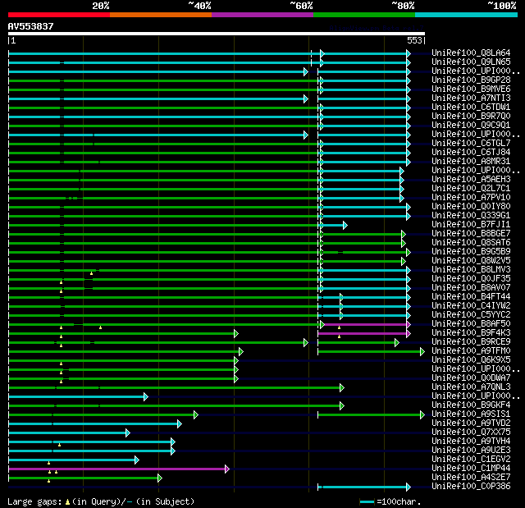Screen dimensions: 525x508
Task: Select the AV553837 query name
Action: [31, 26]
